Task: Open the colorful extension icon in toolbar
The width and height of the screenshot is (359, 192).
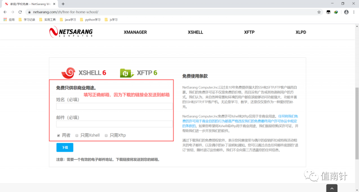Action: click(336, 12)
